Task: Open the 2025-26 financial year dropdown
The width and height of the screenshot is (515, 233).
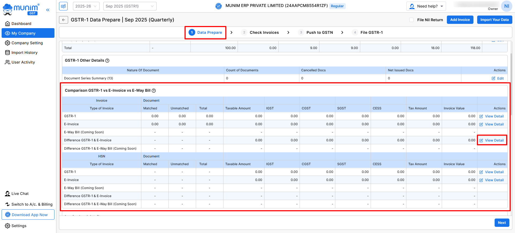Action: tap(86, 6)
